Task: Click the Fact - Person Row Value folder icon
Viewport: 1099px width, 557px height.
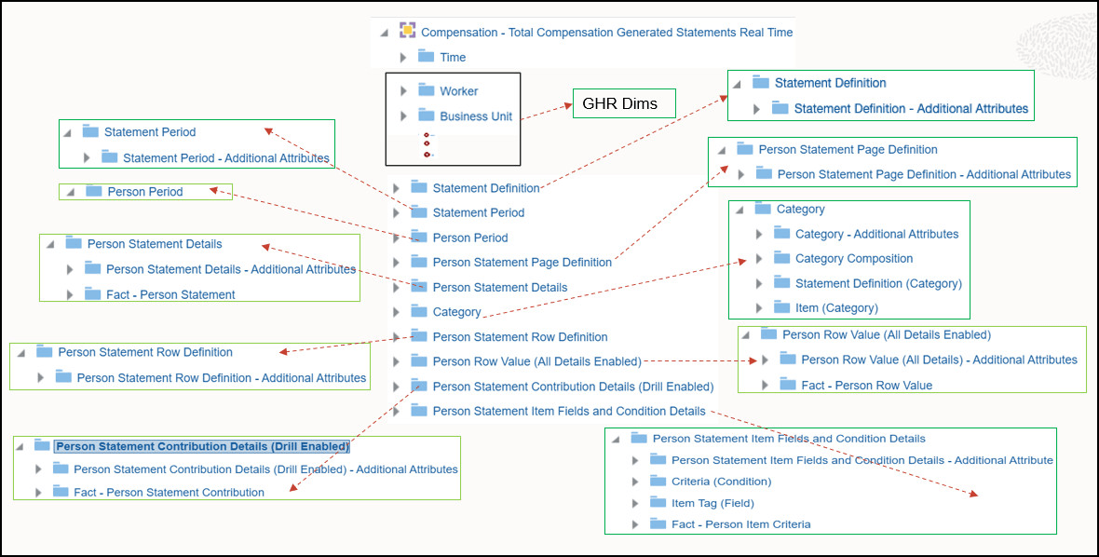Action: pyautogui.click(x=788, y=384)
